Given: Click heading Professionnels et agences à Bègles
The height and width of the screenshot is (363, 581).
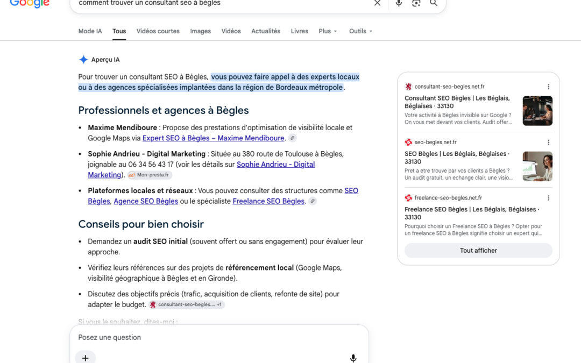Looking at the screenshot, I should point(164,110).
